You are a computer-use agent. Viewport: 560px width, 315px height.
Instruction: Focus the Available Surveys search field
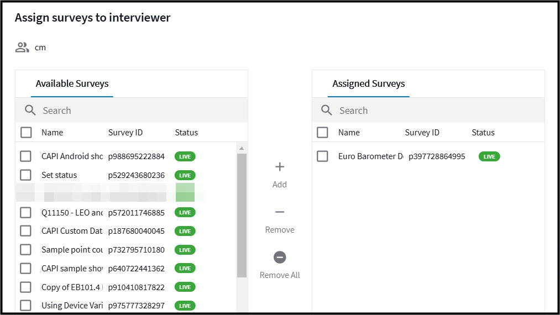132,111
